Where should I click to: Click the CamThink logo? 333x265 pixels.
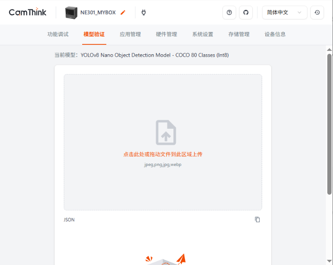[27, 13]
